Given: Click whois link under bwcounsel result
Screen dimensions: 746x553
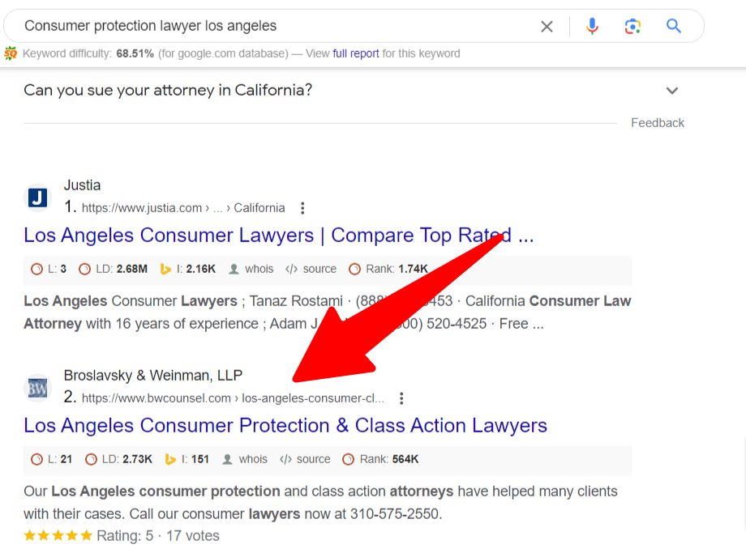Looking at the screenshot, I should (252, 459).
